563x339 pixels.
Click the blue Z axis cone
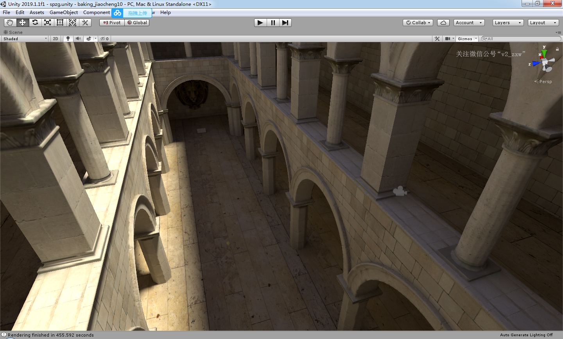pos(536,64)
